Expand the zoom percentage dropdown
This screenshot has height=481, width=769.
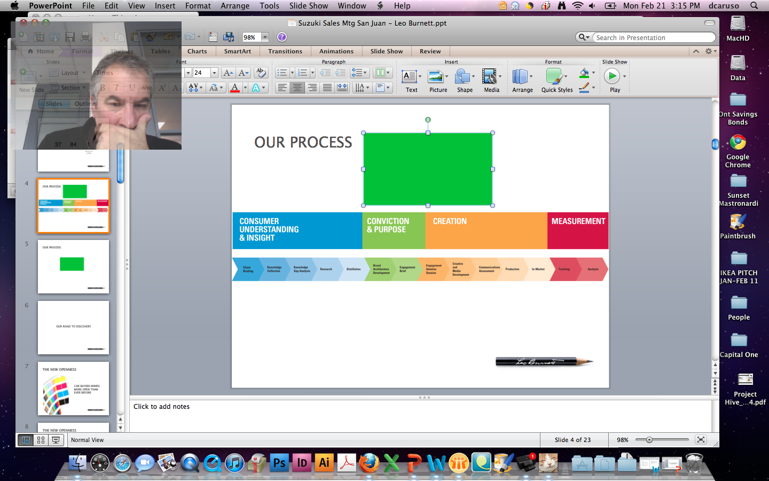(265, 37)
